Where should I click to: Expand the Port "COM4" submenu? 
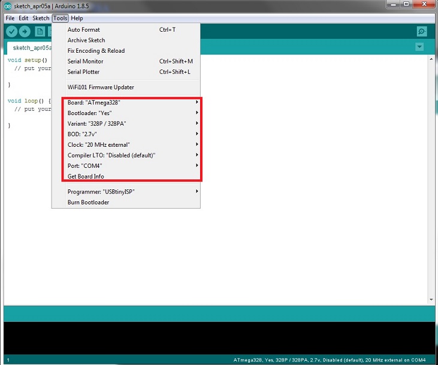point(126,166)
